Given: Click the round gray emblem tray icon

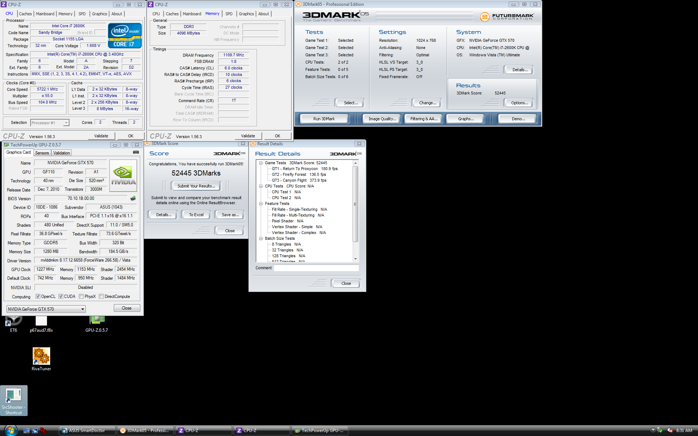Looking at the screenshot, I should (653, 431).
